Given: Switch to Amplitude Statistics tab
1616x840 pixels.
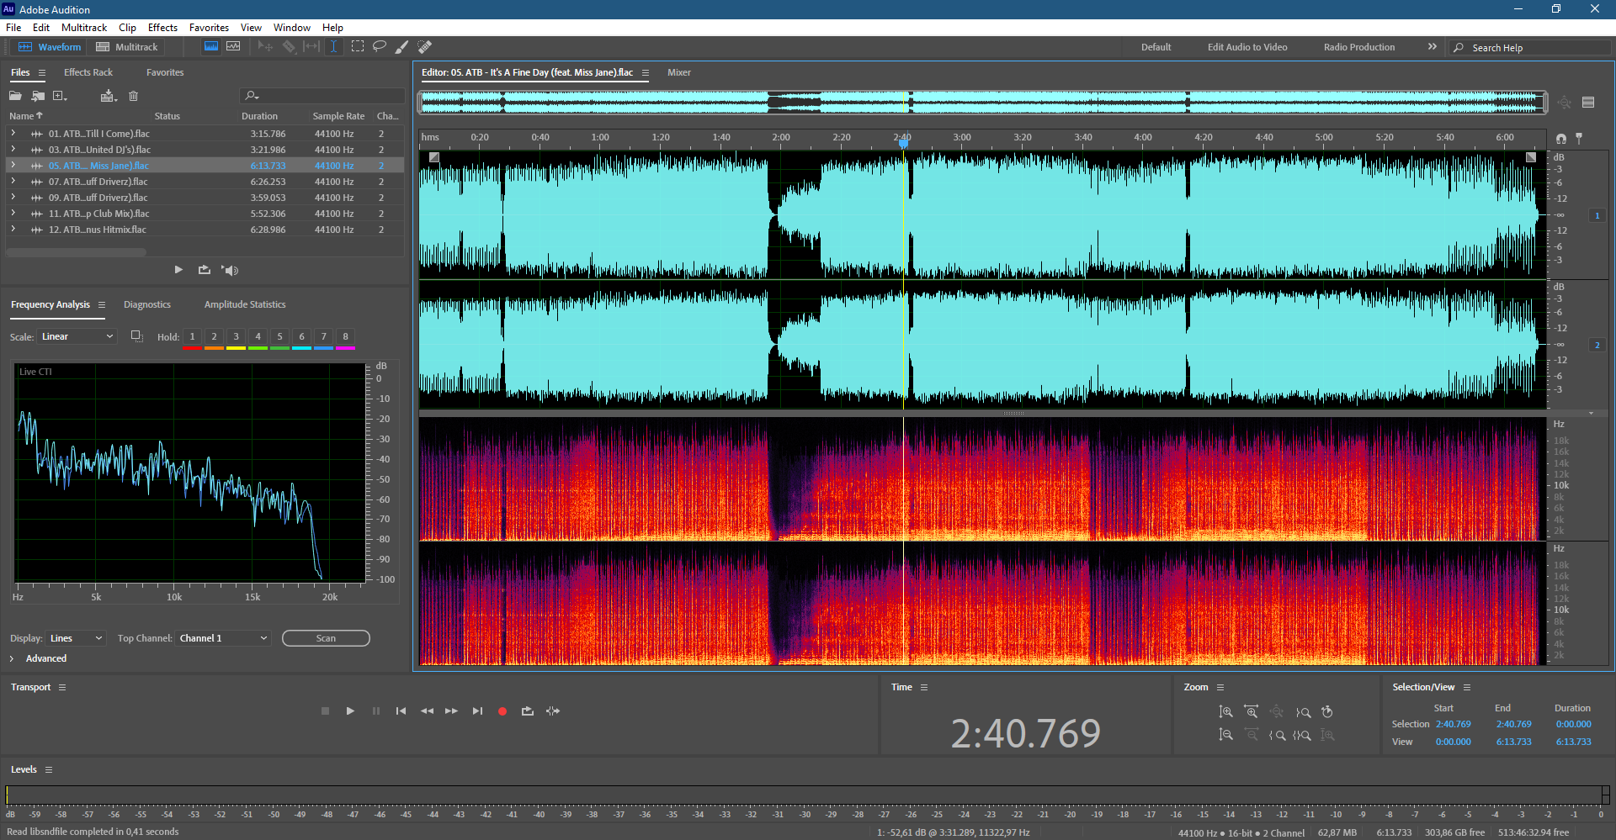Looking at the screenshot, I should click(245, 304).
